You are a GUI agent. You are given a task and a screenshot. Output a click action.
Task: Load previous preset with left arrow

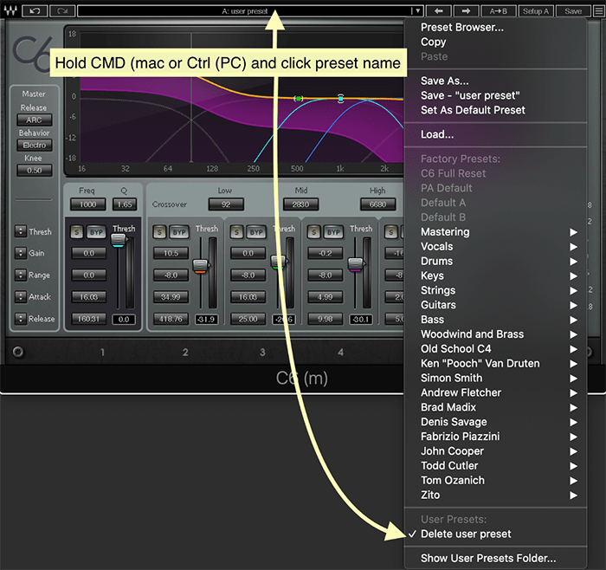439,11
